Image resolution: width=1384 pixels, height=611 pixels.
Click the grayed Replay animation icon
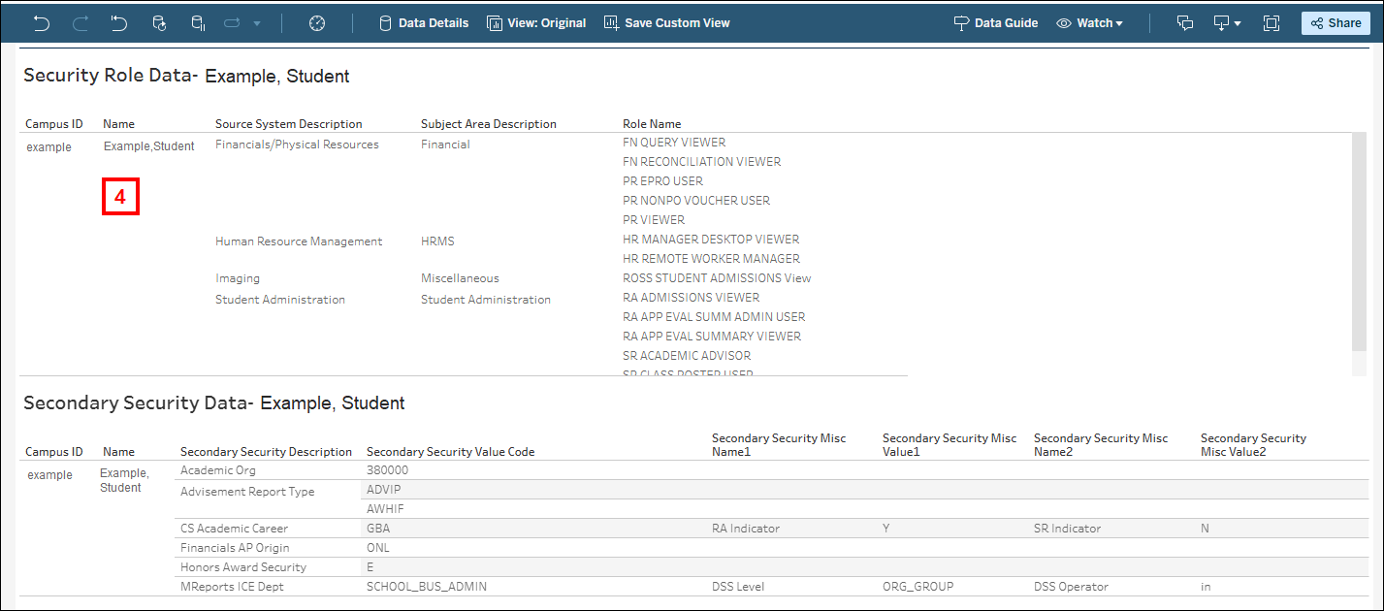pos(232,23)
